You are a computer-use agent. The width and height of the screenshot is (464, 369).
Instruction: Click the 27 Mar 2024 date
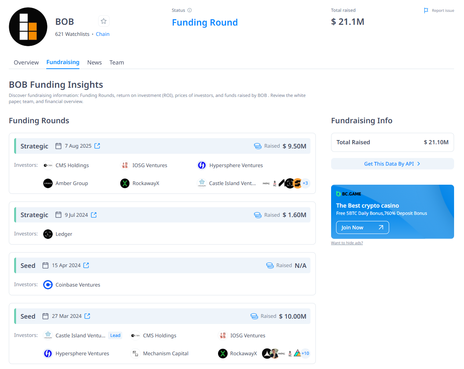(67, 316)
